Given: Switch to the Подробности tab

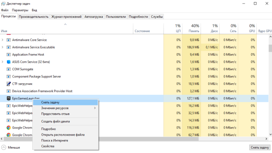Looking at the screenshot, I should coord(138,17).
